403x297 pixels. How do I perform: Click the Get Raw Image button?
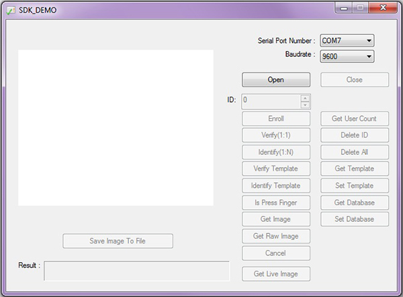pyautogui.click(x=275, y=236)
